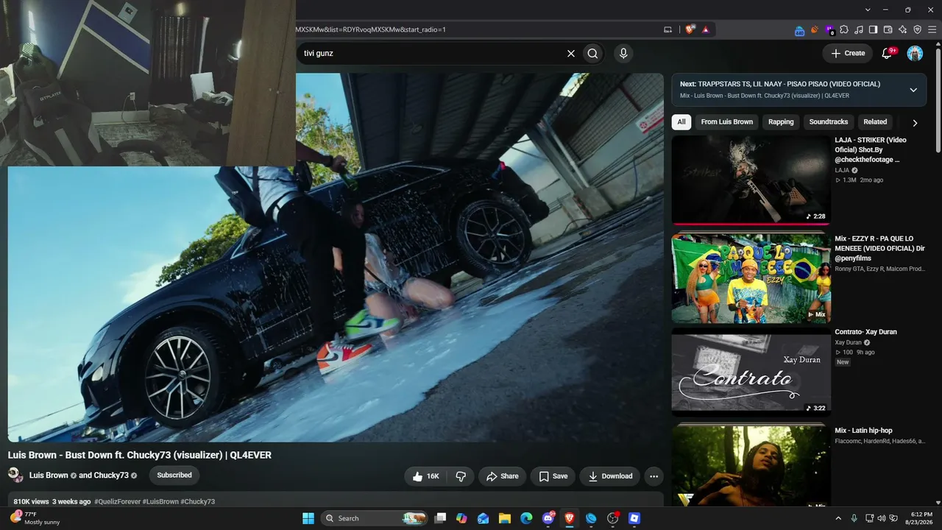942x530 pixels.
Task: Submit search with the magnifier button
Action: tap(592, 53)
